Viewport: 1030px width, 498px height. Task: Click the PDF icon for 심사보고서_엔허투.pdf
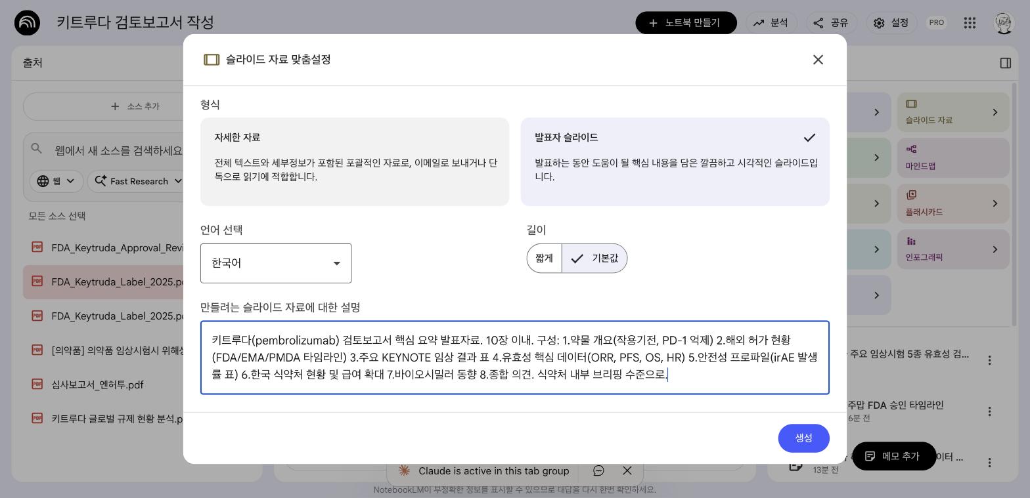click(x=37, y=384)
